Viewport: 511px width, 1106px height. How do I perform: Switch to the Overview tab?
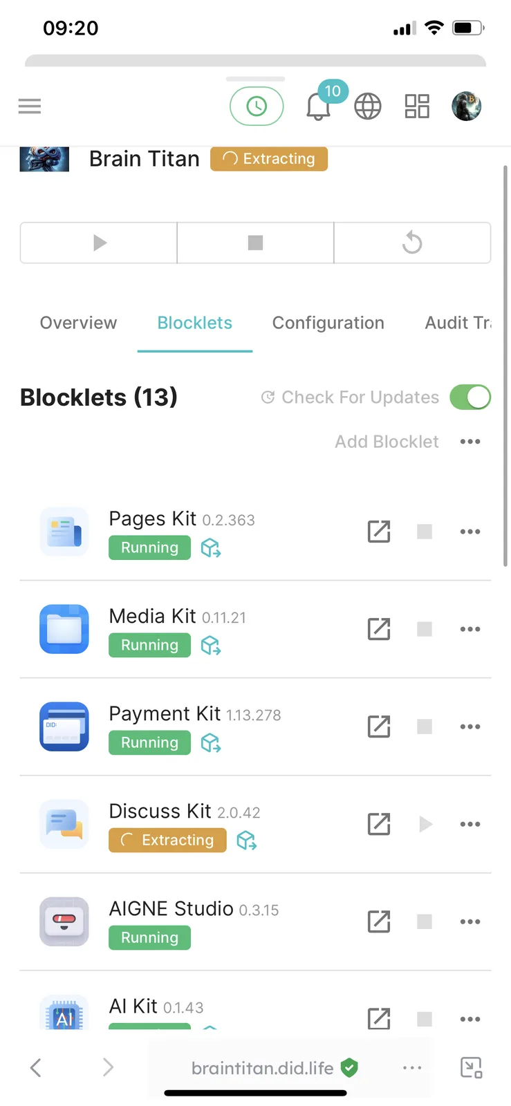[x=78, y=323]
